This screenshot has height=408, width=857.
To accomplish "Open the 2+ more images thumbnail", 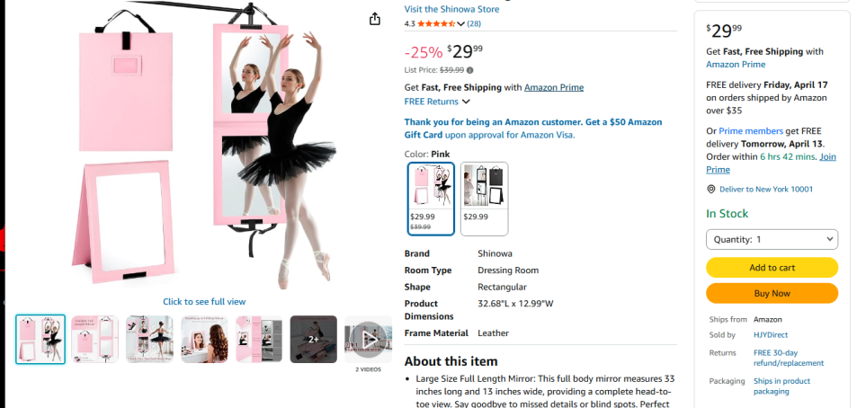I will (313, 339).
